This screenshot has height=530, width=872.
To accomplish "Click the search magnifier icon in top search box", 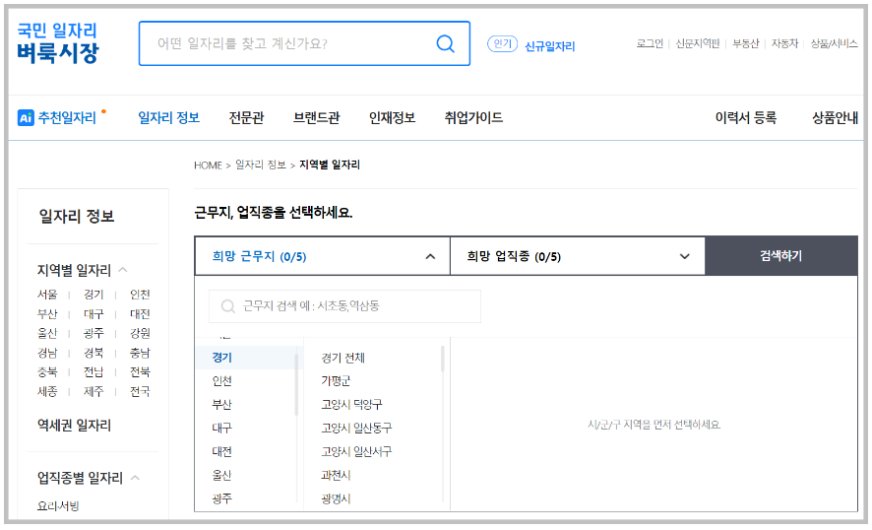I will tap(445, 43).
